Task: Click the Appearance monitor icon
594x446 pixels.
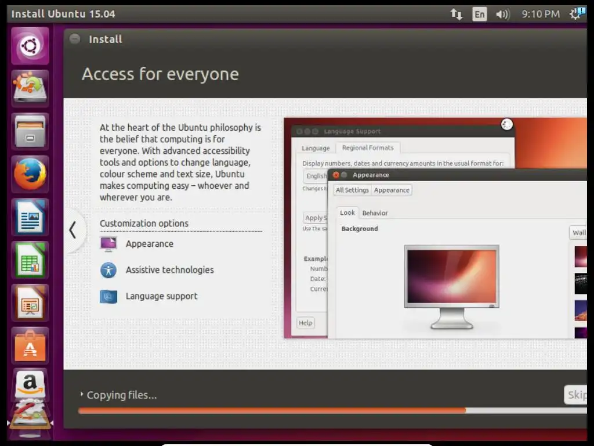Action: pyautogui.click(x=108, y=244)
